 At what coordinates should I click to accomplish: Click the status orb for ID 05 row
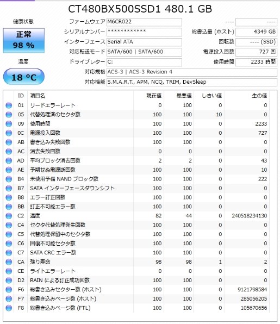9,115
